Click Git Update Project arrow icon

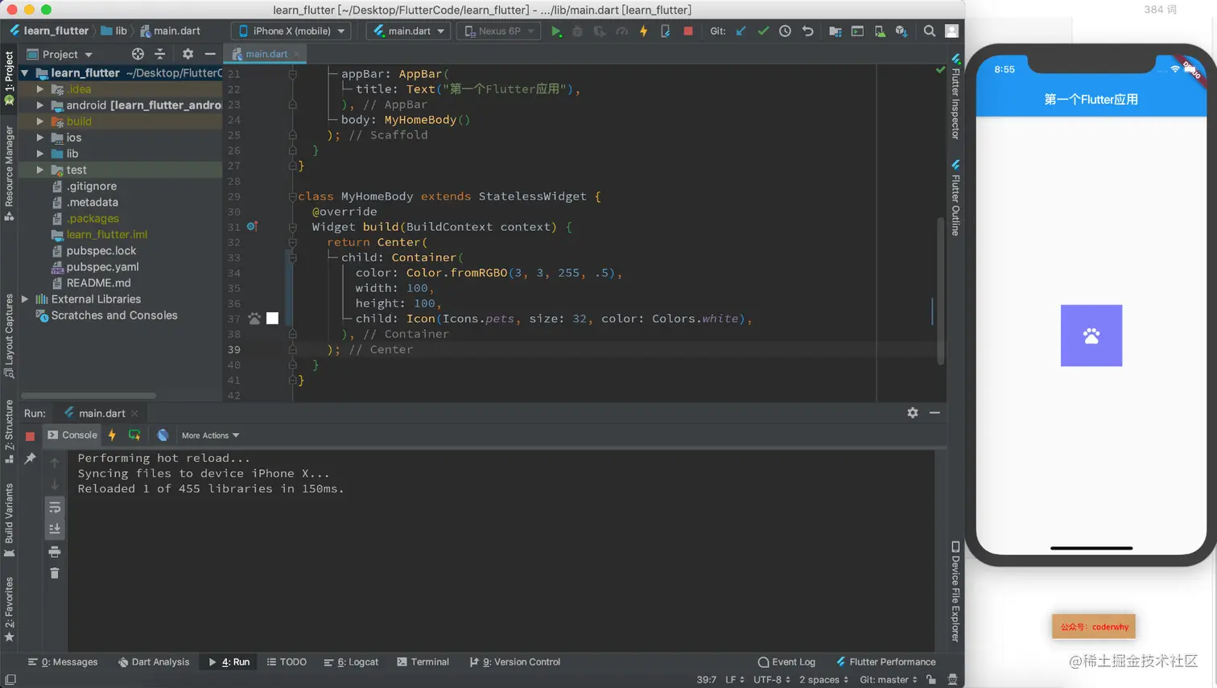[741, 31]
